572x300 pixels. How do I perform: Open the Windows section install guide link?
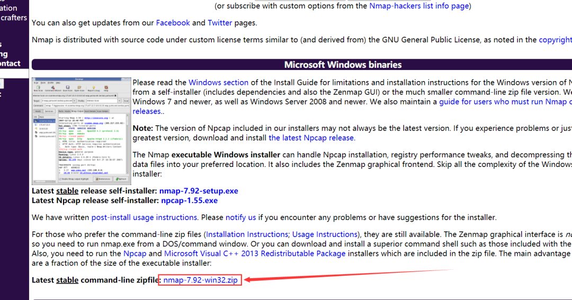pyautogui.click(x=218, y=83)
